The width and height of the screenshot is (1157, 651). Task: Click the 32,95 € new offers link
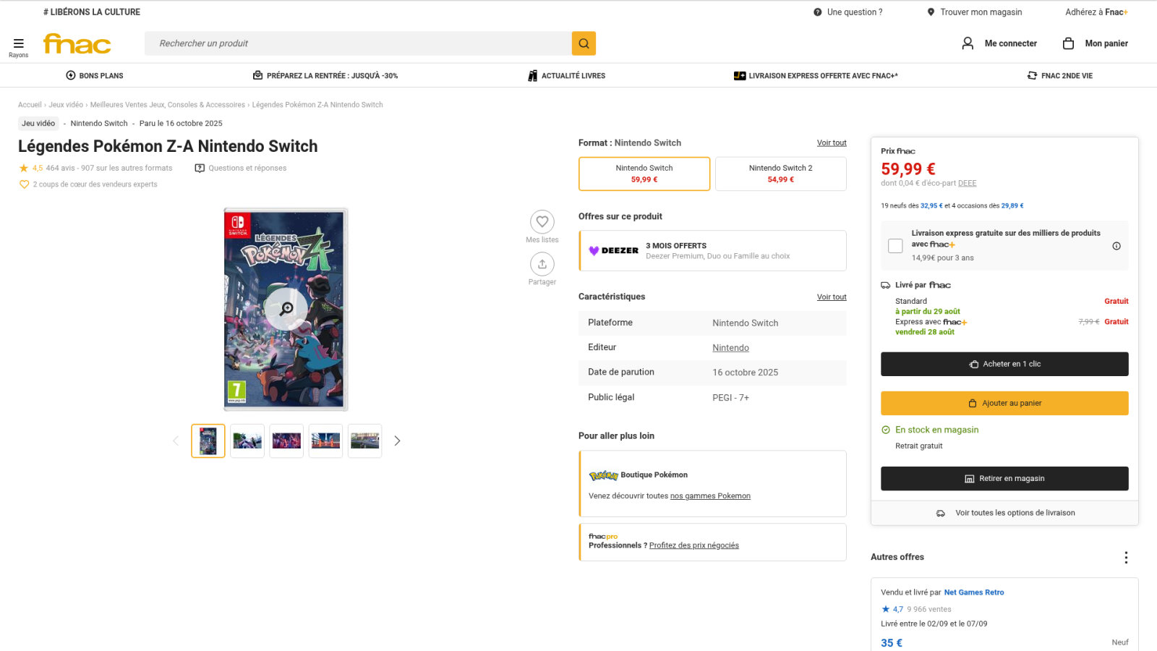click(x=931, y=206)
